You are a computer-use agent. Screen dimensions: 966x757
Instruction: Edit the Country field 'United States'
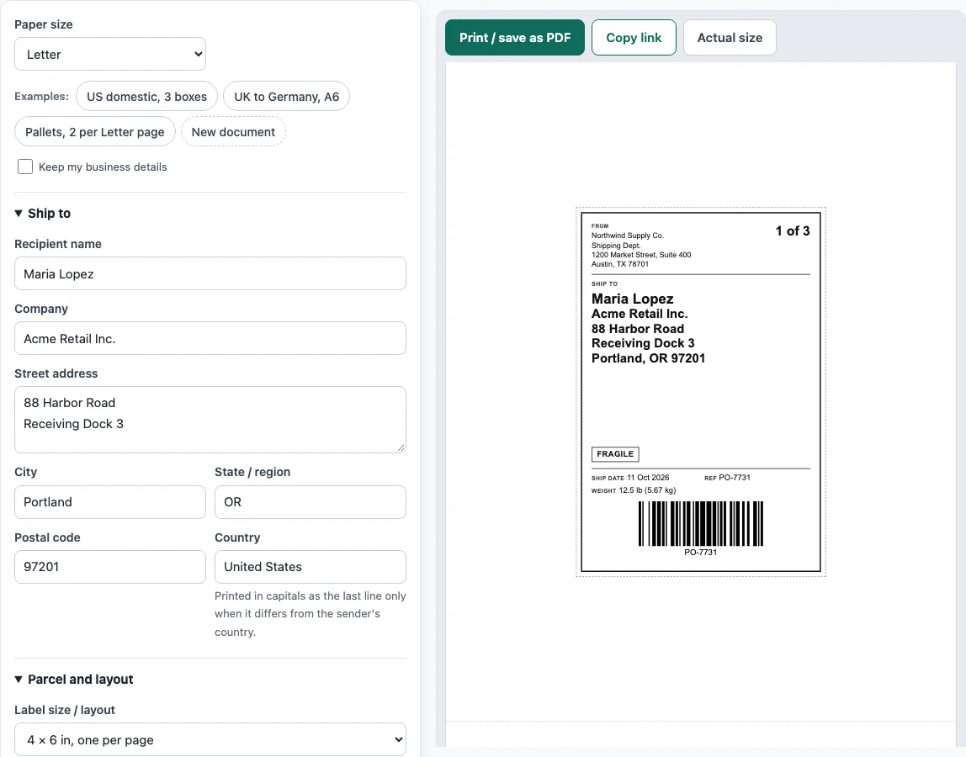pyautogui.click(x=310, y=567)
